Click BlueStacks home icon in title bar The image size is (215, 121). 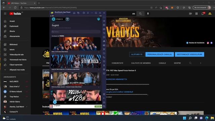(74, 13)
